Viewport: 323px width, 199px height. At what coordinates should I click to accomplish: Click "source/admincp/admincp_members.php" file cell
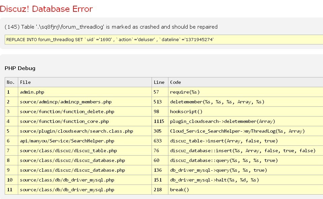tap(85, 102)
